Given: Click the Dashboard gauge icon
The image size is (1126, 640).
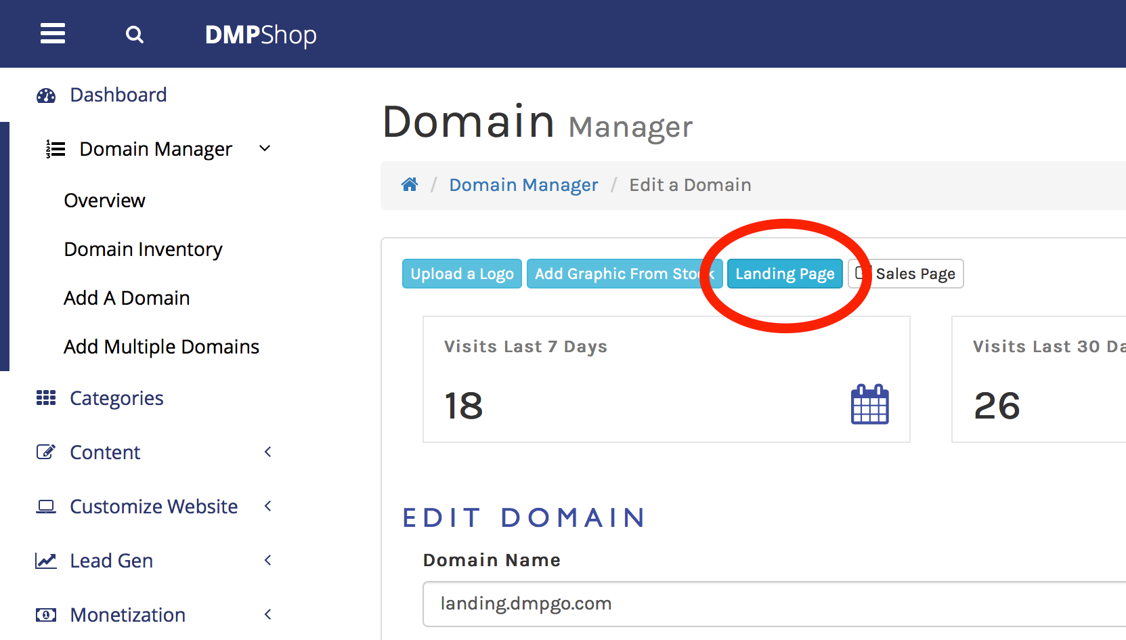Looking at the screenshot, I should 46,95.
